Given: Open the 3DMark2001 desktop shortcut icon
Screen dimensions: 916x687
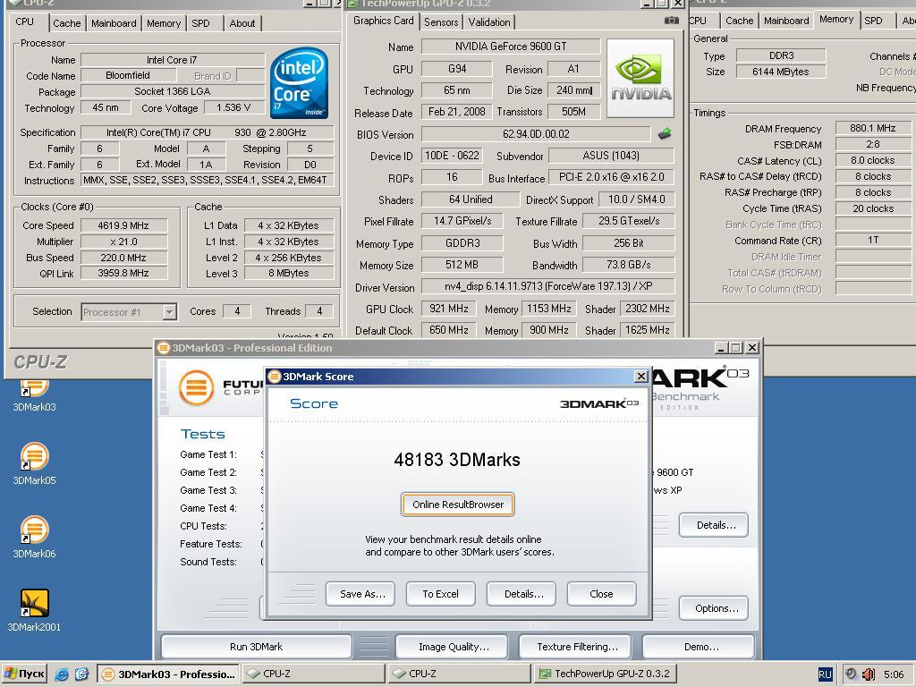Looking at the screenshot, I should tap(34, 604).
